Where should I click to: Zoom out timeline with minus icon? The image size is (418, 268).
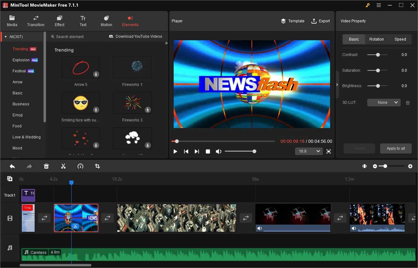point(375,166)
